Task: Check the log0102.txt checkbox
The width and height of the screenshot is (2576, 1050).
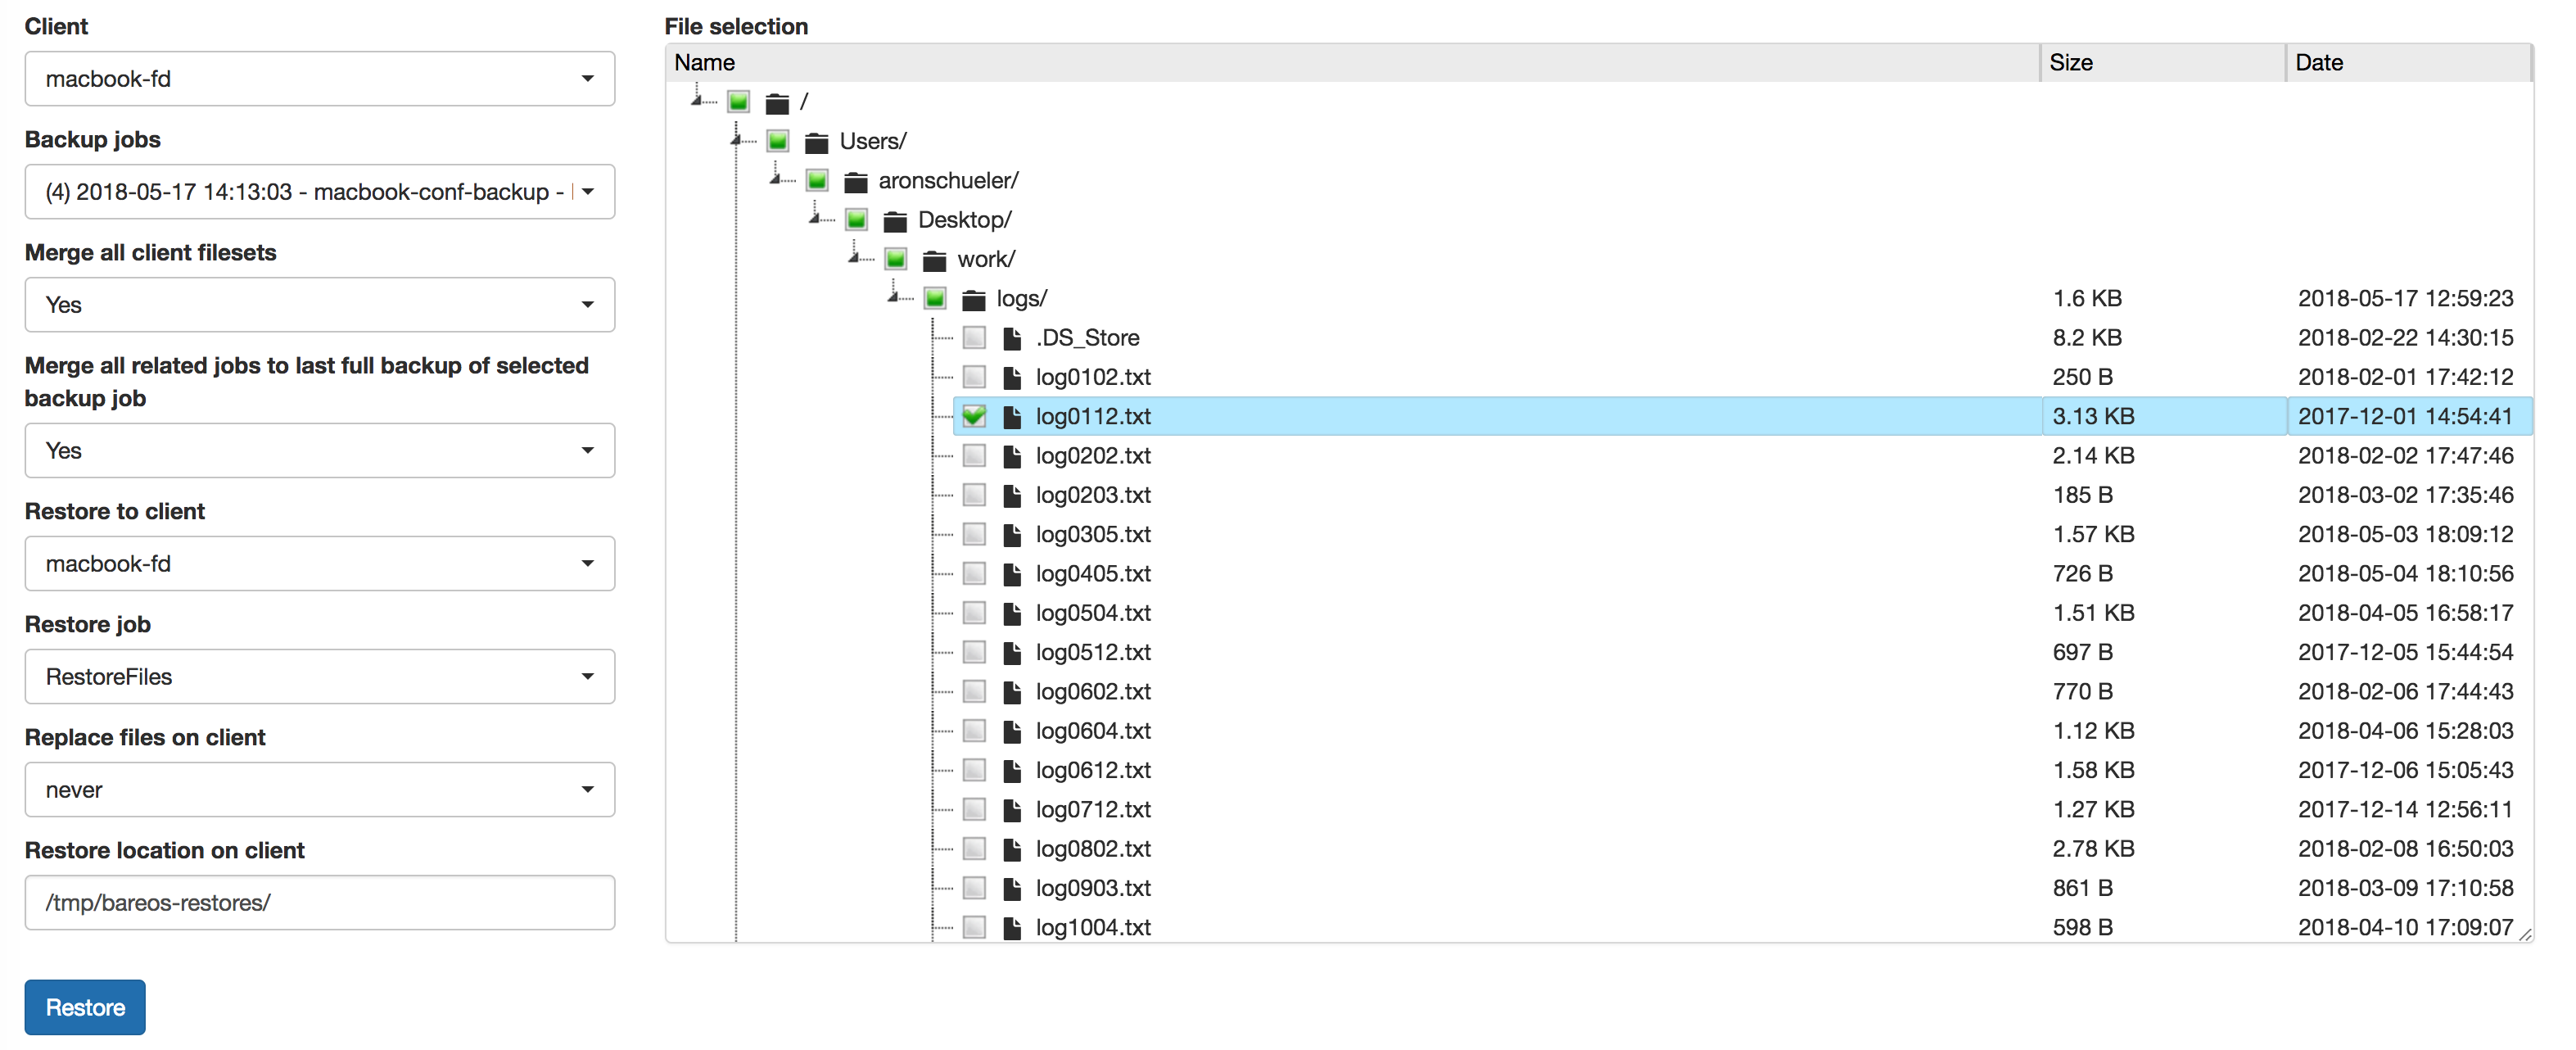Action: coord(974,378)
